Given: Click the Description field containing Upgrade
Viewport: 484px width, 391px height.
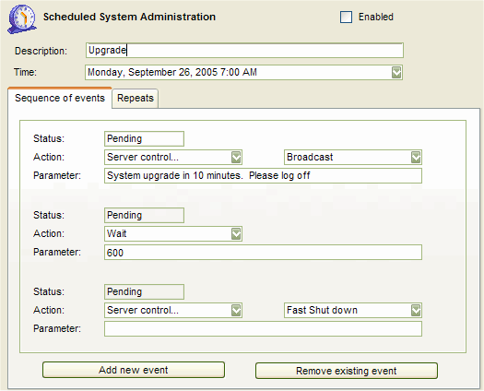Looking at the screenshot, I should pos(244,51).
